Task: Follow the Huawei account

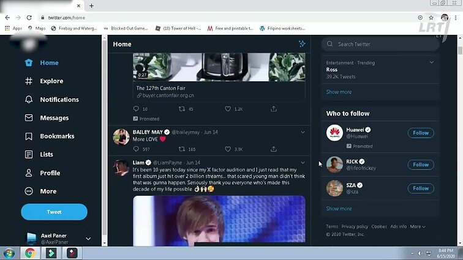Action: [421, 133]
